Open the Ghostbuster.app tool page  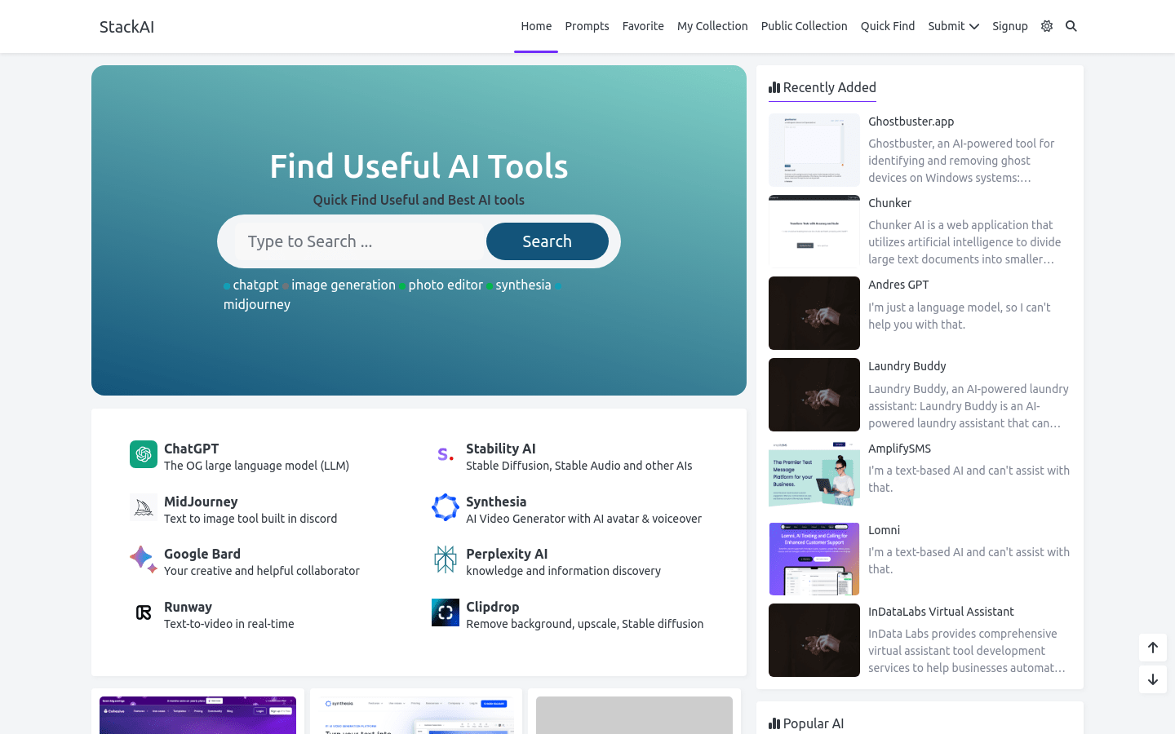point(911,121)
